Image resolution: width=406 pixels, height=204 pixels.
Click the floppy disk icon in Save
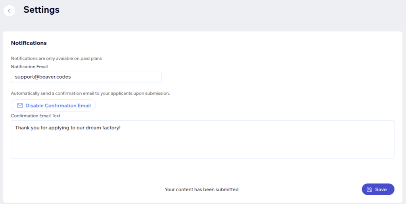pyautogui.click(x=370, y=189)
